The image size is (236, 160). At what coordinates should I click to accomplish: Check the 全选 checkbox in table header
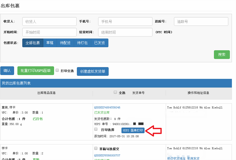(x=115, y=92)
